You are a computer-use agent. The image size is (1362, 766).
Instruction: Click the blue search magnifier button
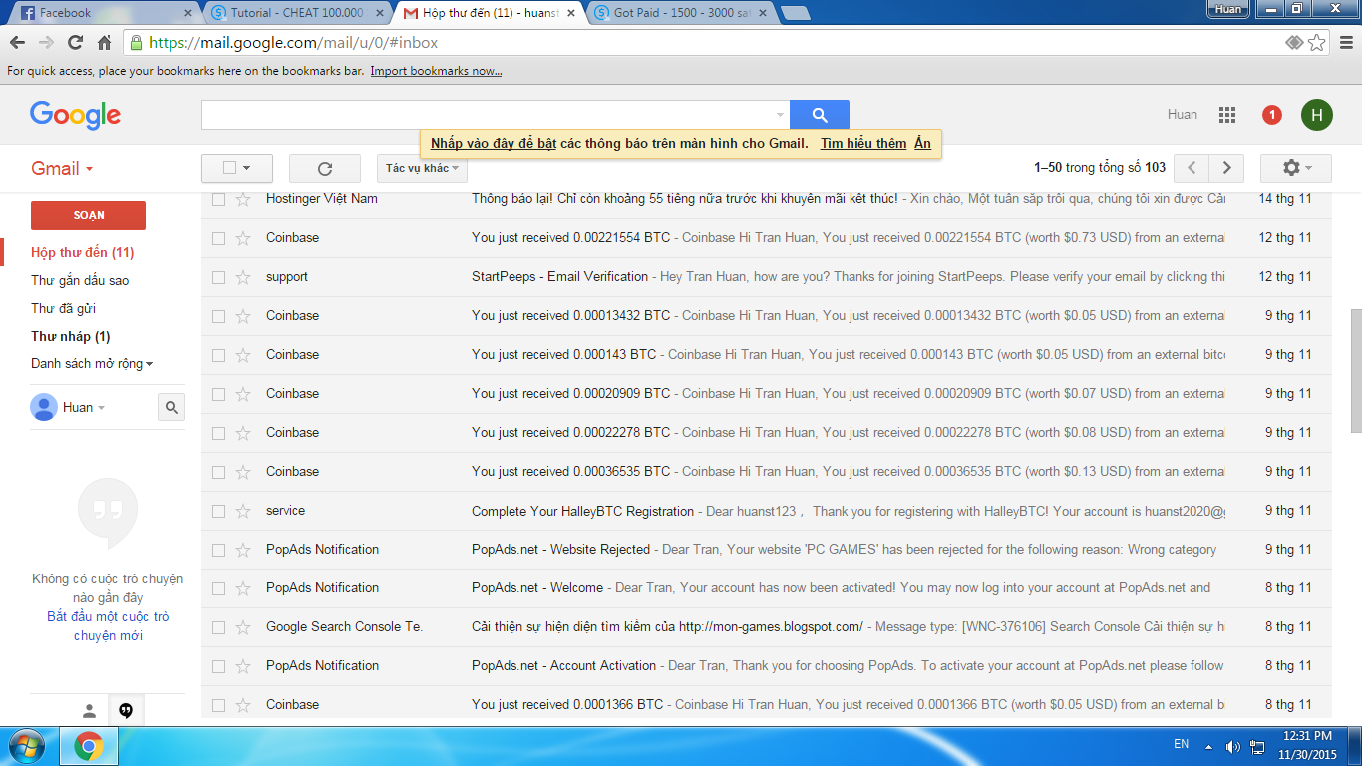820,115
